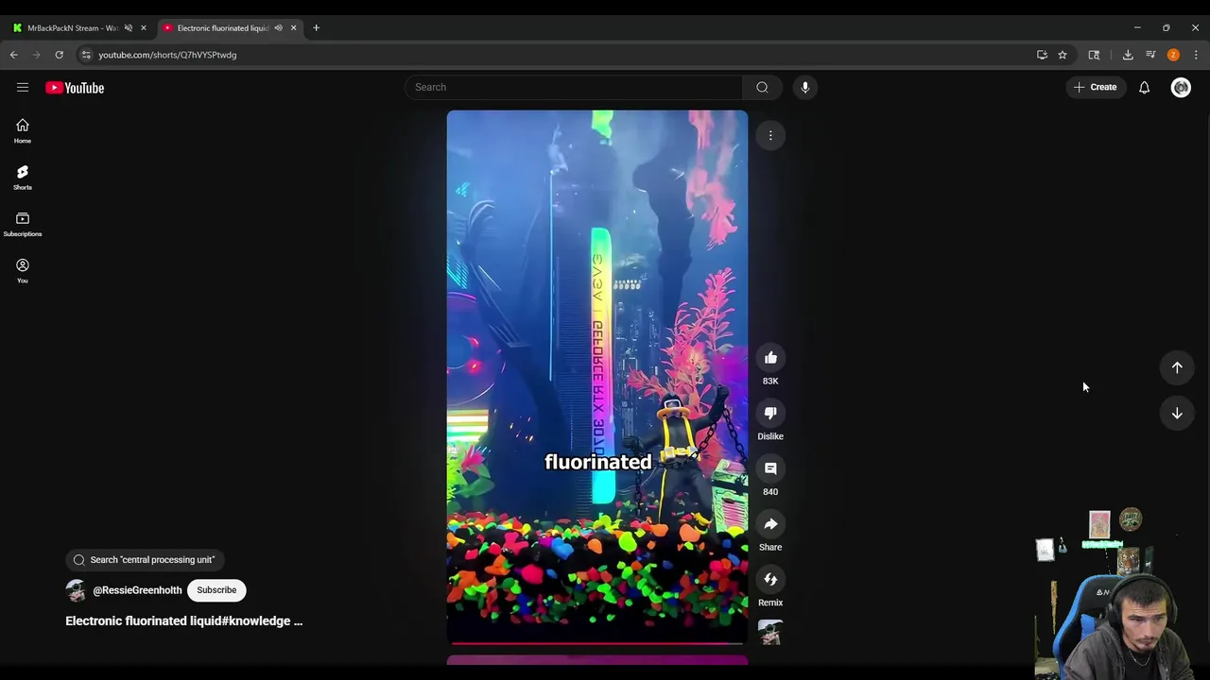The width and height of the screenshot is (1210, 680).
Task: Remix this short
Action: (770, 580)
